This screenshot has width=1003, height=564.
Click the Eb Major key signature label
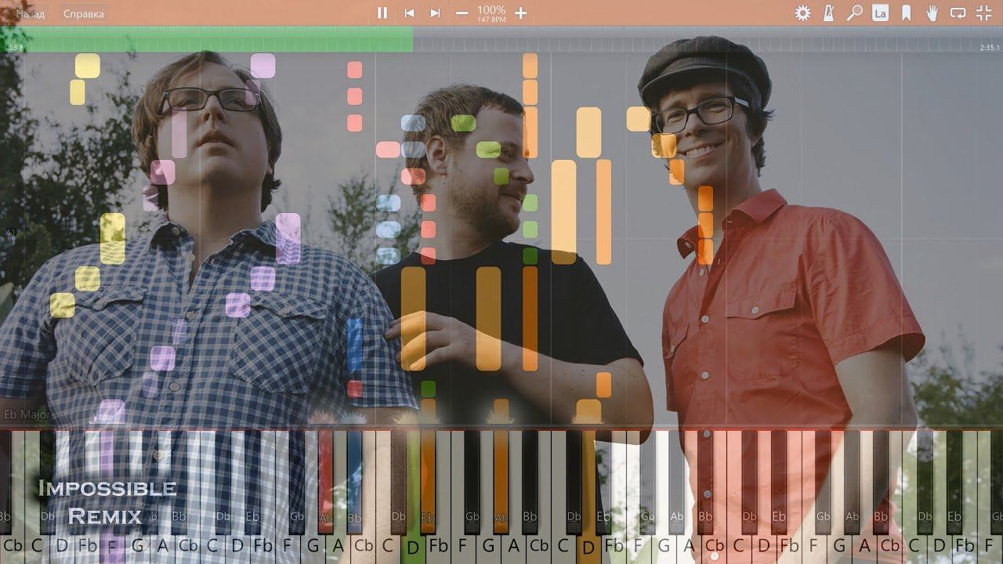tap(27, 414)
